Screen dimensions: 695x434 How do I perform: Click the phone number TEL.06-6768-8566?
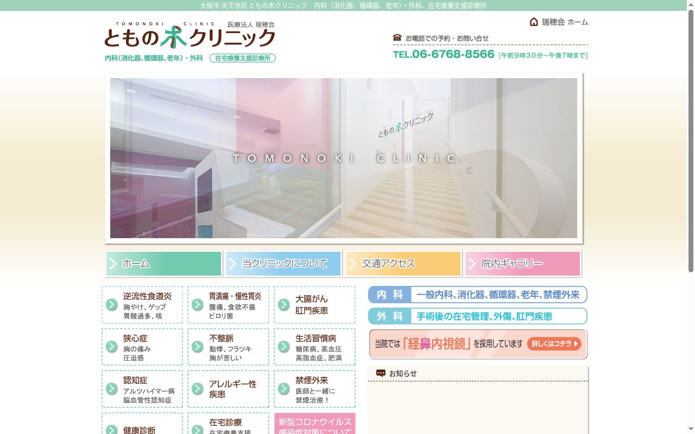[444, 54]
